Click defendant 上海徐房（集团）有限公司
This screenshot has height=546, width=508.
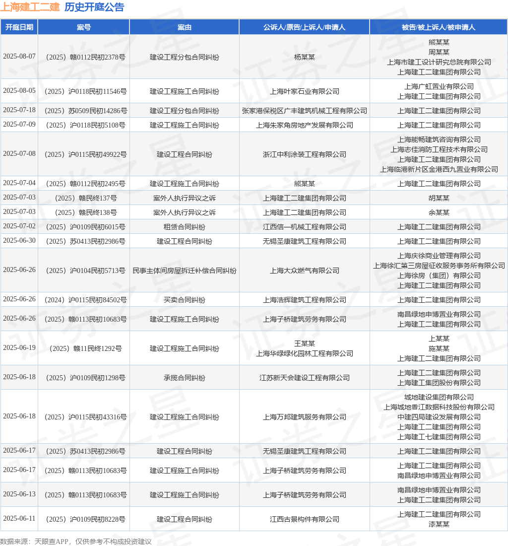tap(439, 275)
